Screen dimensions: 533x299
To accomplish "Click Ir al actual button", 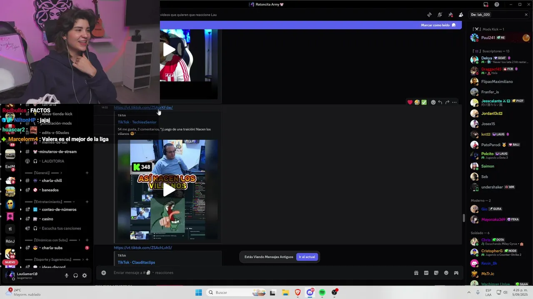I will [307, 257].
